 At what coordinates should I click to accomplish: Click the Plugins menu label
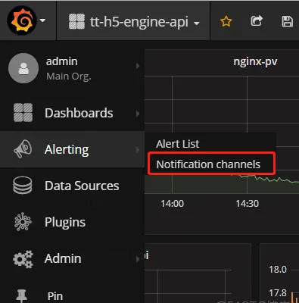click(65, 223)
